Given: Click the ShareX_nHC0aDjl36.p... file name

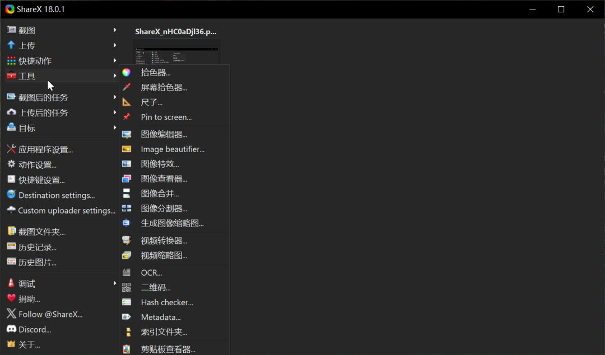Looking at the screenshot, I should [176, 31].
